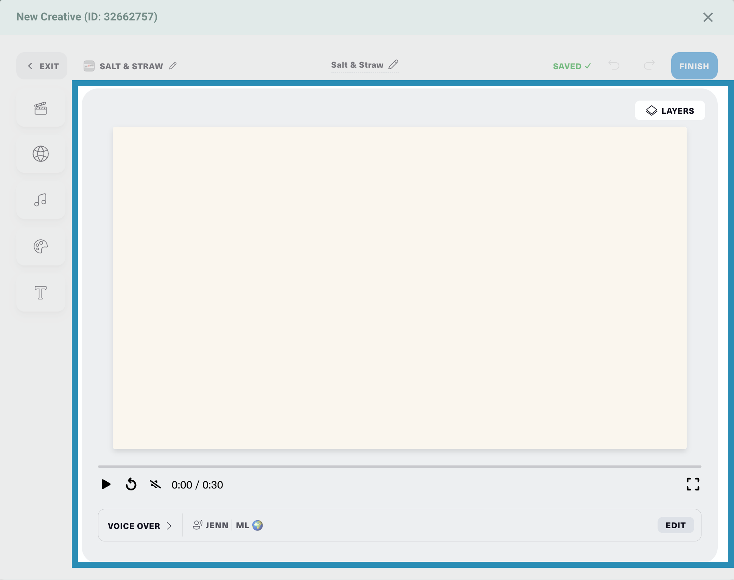The image size is (734, 580).
Task: Edit the SALT & STRAW brand pencil
Action: (x=173, y=66)
